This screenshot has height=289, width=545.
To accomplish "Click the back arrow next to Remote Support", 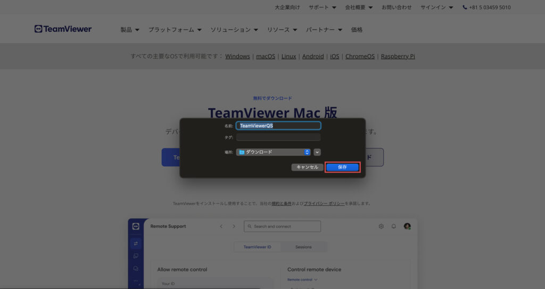I will [x=221, y=226].
